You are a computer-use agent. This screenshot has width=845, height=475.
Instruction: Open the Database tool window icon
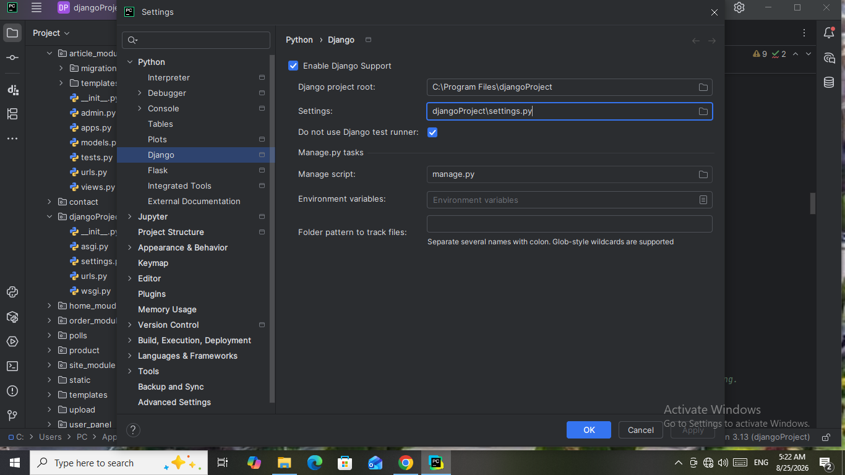(x=829, y=82)
